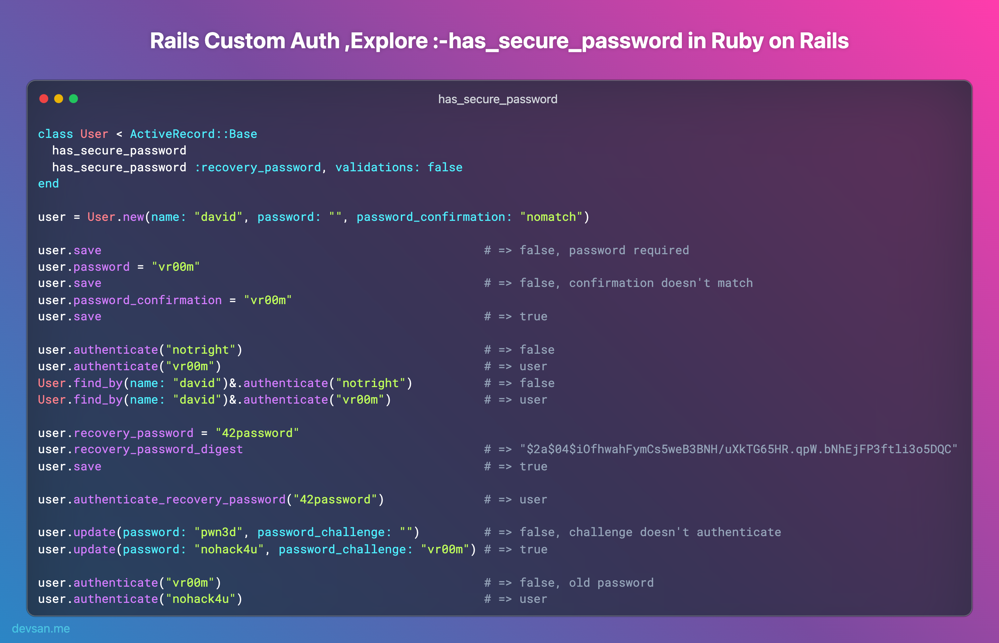Click the devsan.me link
999x643 pixels.
point(41,629)
